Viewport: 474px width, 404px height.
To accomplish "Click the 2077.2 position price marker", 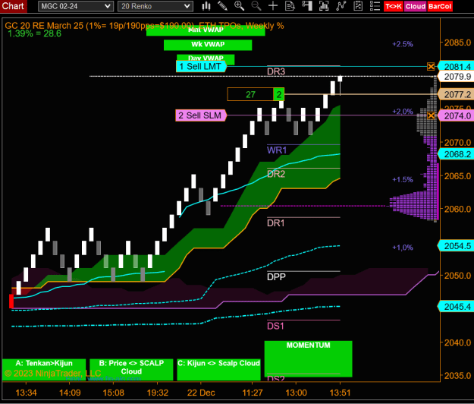I will tap(456, 94).
